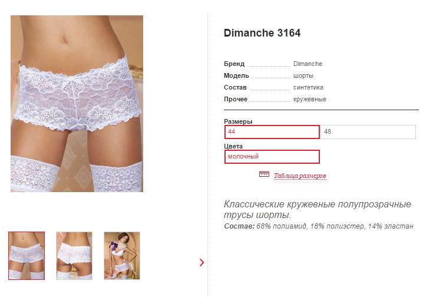Click the кружевные attribute value
The image size is (433, 297).
(309, 99)
